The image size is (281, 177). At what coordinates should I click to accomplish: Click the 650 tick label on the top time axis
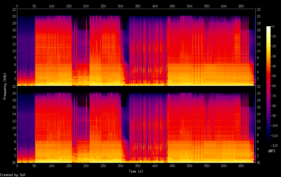point(241,6)
